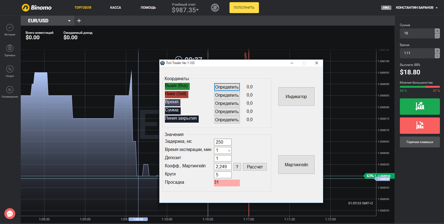Click the account refresh round icon
The height and width of the screenshot is (224, 444).
click(x=215, y=8)
